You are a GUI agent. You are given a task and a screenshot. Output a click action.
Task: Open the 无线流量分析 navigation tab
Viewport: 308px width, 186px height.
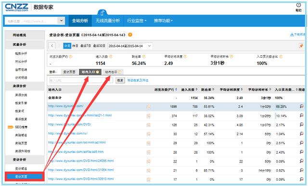click(108, 21)
